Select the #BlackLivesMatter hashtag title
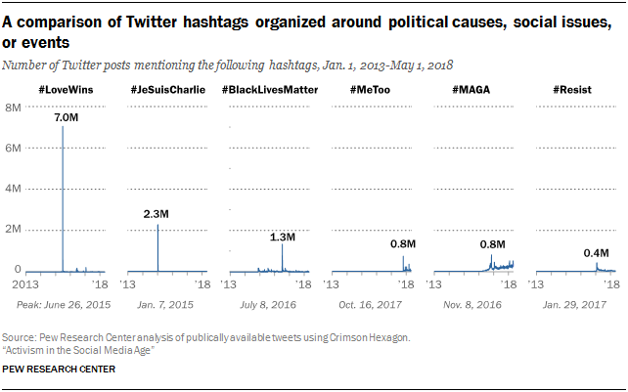628x392 pixels. pos(269,91)
